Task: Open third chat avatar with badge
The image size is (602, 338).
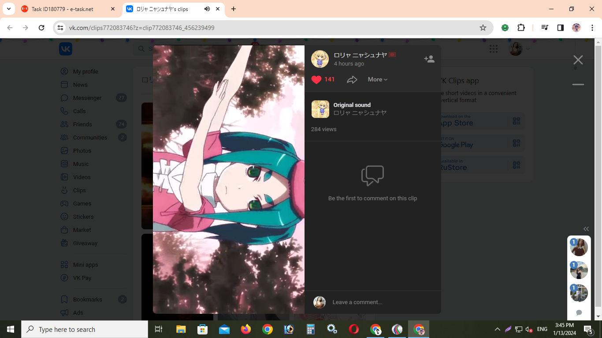Action: pyautogui.click(x=579, y=293)
